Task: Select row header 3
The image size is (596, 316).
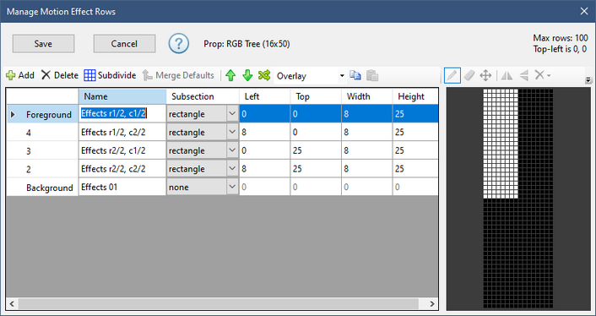Action: pos(42,150)
